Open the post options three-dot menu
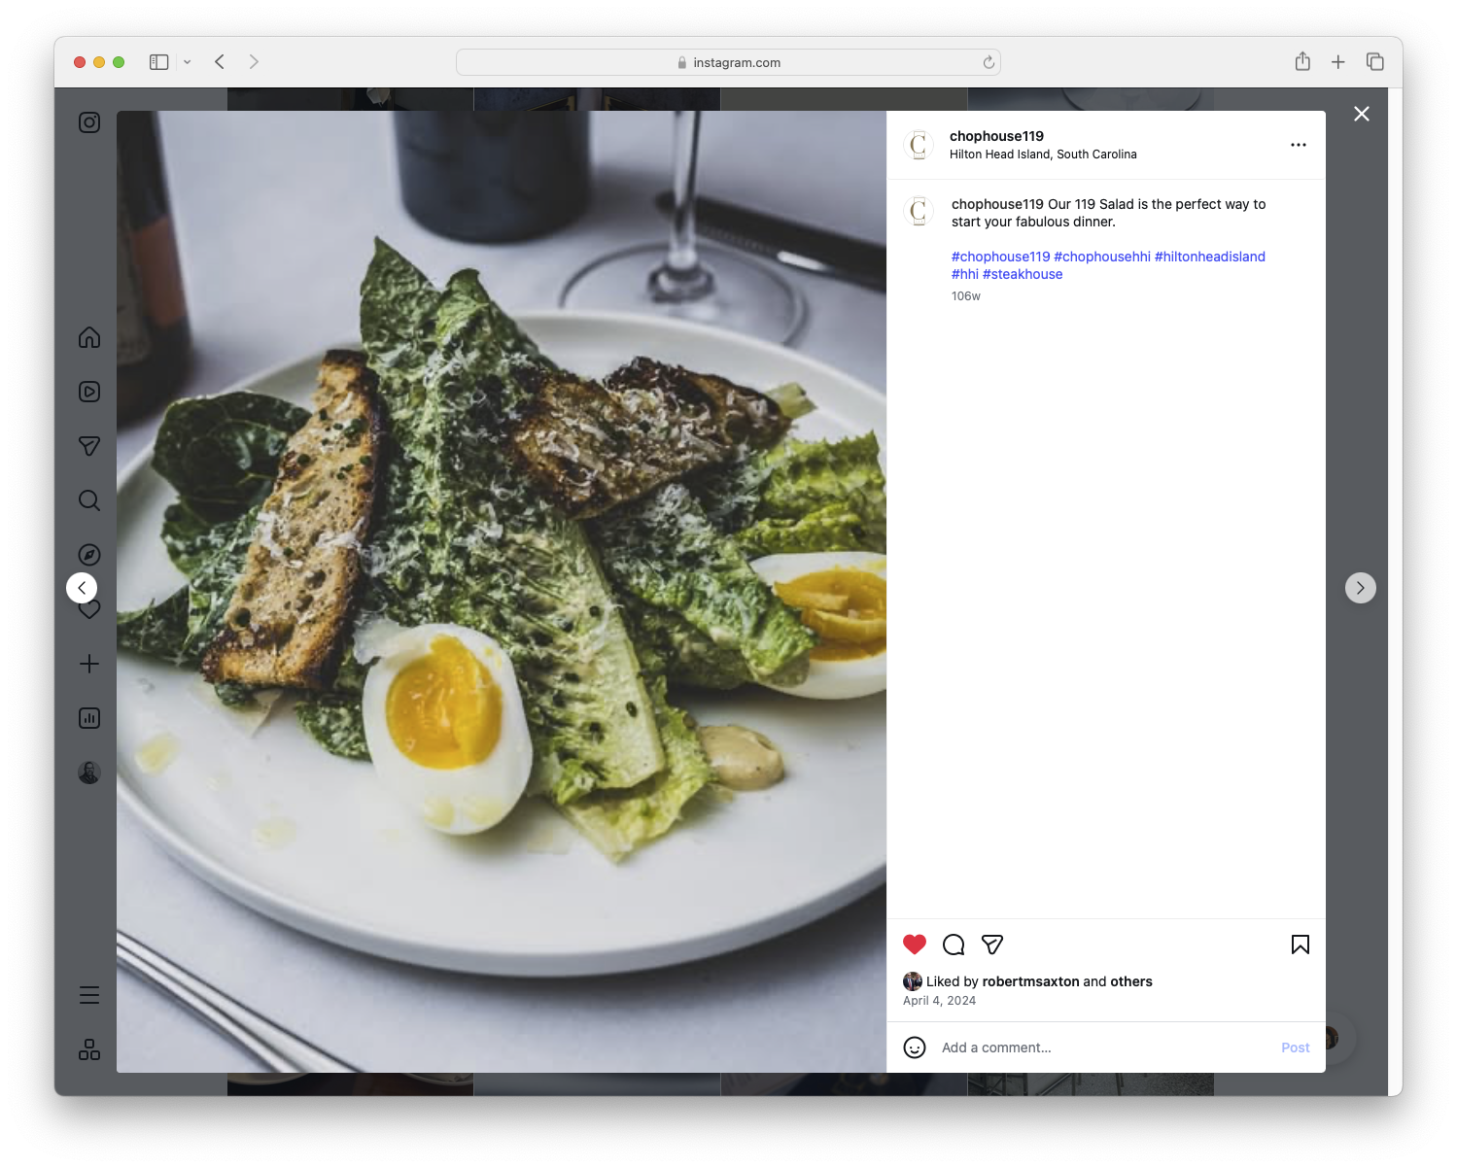This screenshot has width=1457, height=1168. (x=1299, y=144)
